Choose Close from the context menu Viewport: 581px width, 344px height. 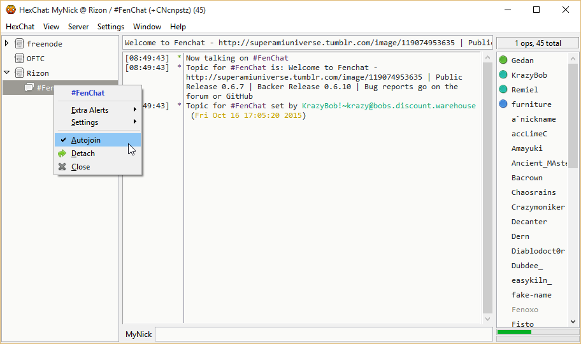pyautogui.click(x=98, y=167)
